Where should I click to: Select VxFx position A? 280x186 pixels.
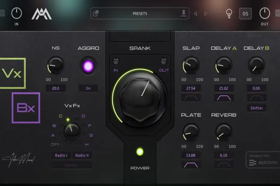coord(53,135)
